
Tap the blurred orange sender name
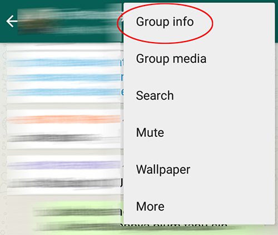click(64, 119)
